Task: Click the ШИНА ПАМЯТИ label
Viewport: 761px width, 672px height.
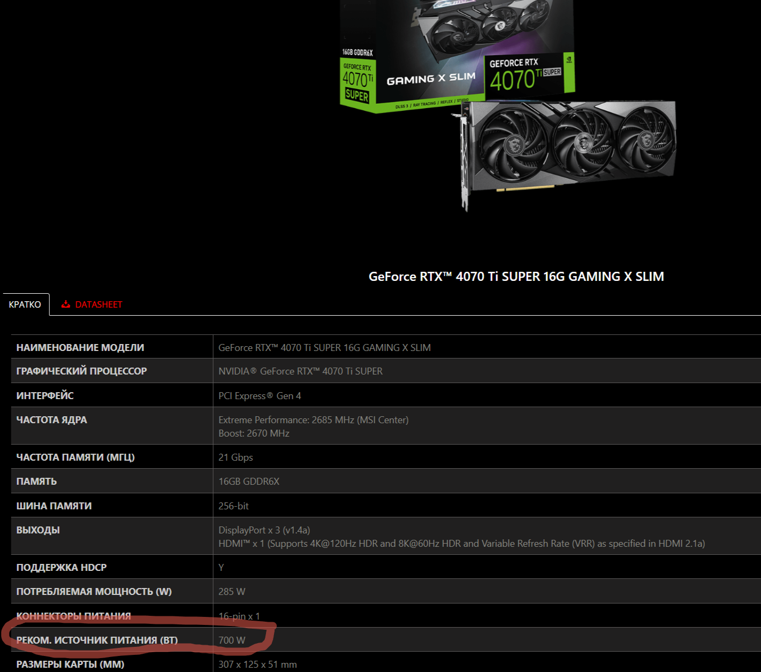Action: click(x=54, y=506)
